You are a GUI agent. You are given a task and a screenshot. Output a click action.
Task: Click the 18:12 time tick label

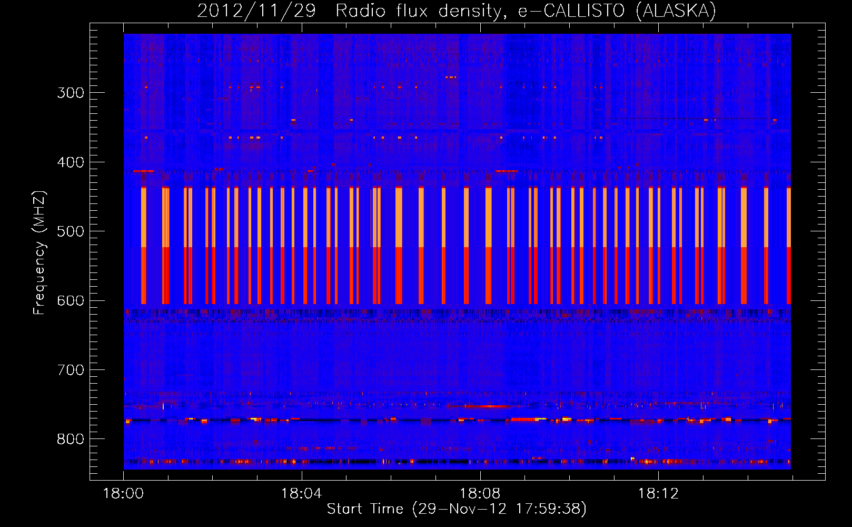pos(658,494)
